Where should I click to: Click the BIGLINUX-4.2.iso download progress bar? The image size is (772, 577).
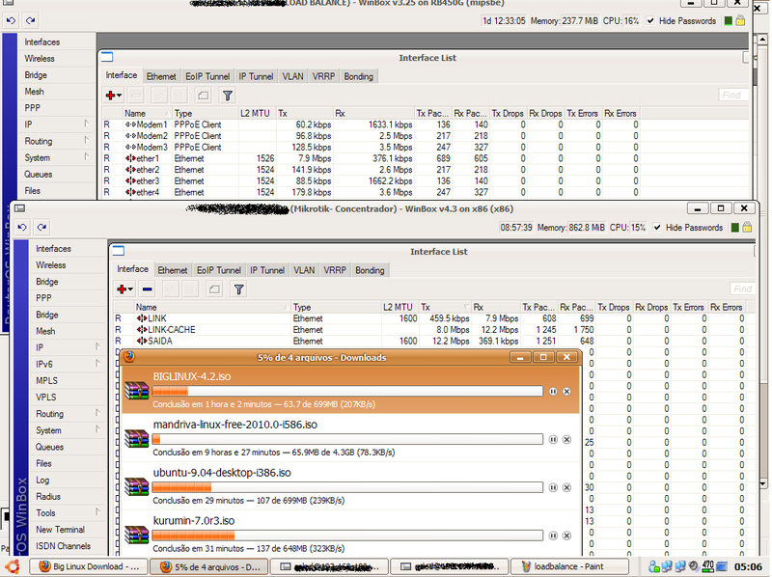click(x=347, y=391)
